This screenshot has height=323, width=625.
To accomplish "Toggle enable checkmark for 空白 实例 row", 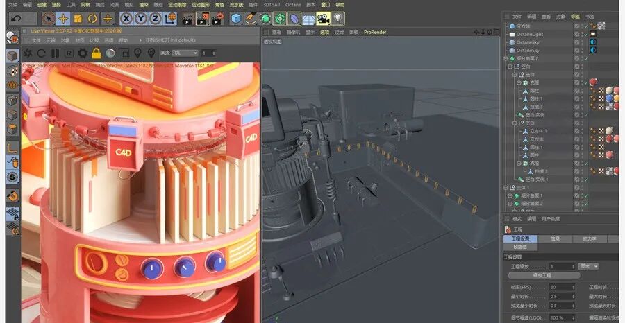I will [585, 115].
